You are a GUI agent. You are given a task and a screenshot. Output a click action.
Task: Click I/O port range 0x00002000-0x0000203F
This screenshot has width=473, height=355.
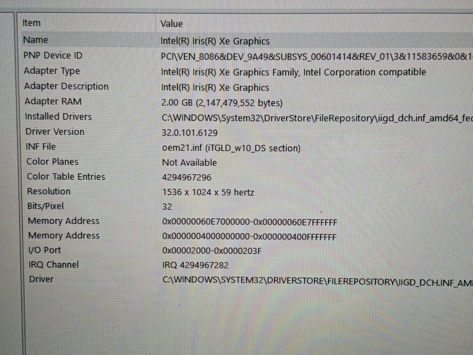point(212,251)
